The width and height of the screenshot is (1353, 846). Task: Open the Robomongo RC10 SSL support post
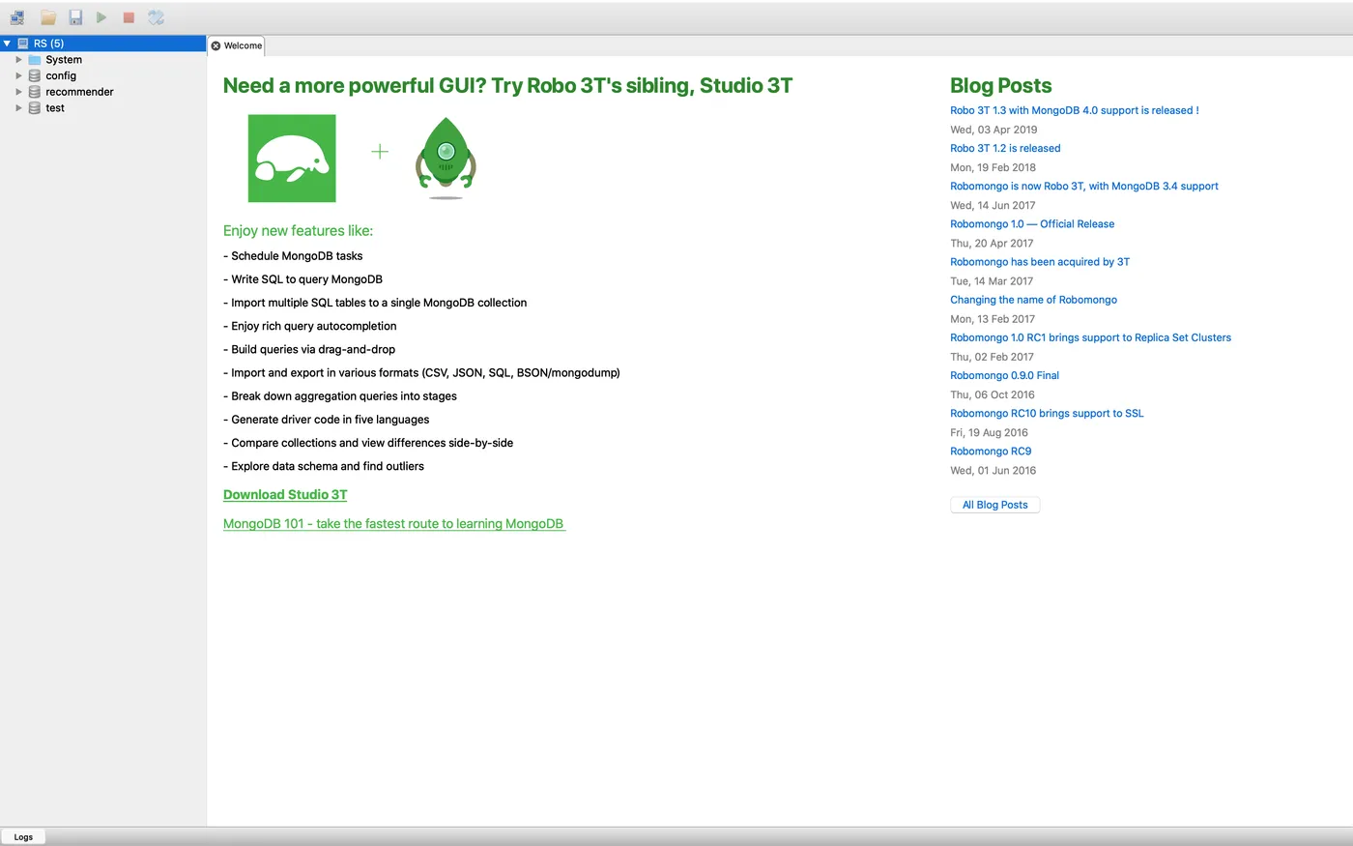(x=1047, y=413)
